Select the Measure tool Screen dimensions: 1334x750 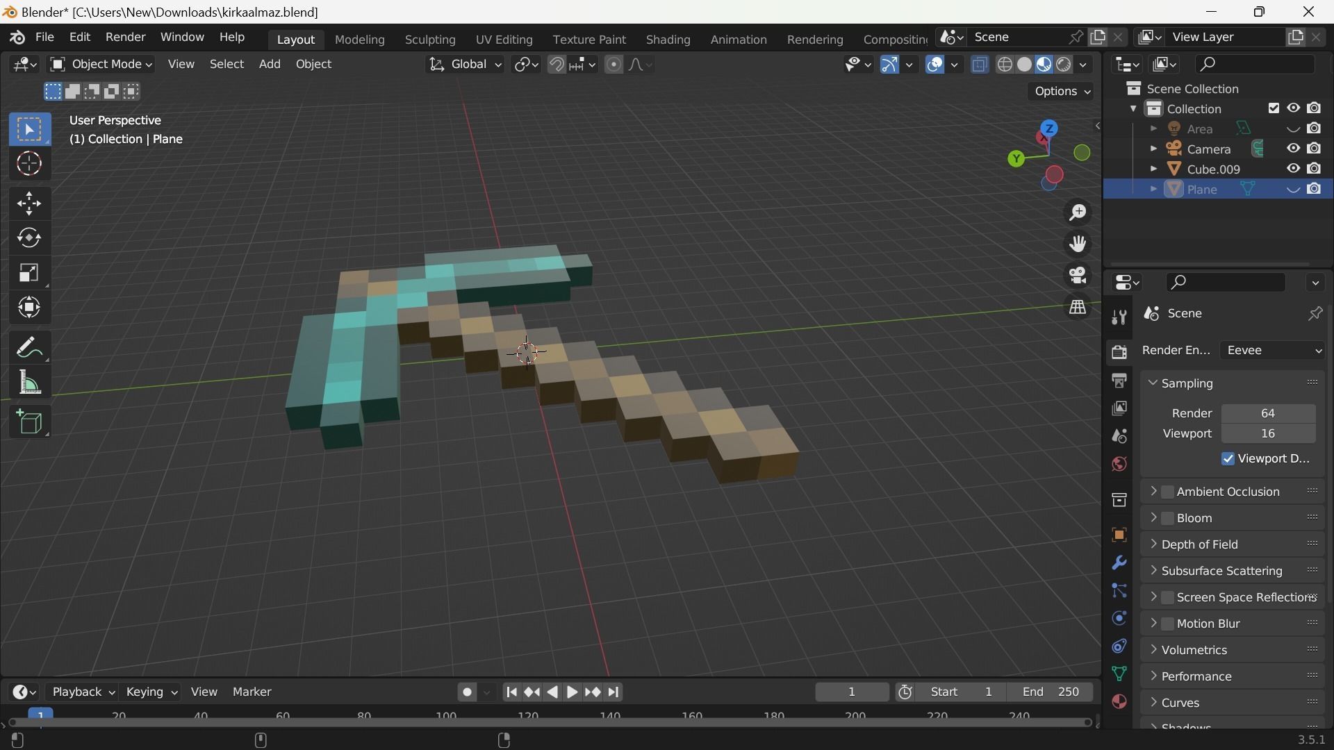pos(29,383)
